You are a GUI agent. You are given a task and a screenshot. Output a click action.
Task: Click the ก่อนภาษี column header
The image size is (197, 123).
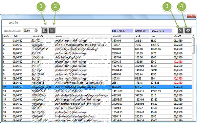(x=123, y=36)
